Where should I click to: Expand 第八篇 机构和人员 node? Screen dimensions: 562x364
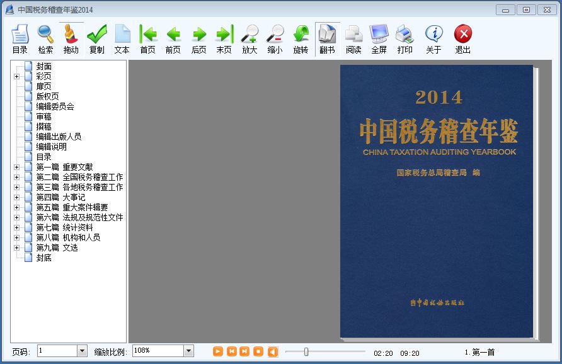point(16,237)
